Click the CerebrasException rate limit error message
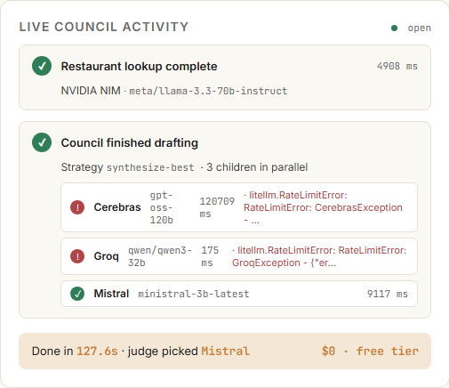449x388 pixels. tap(323, 207)
